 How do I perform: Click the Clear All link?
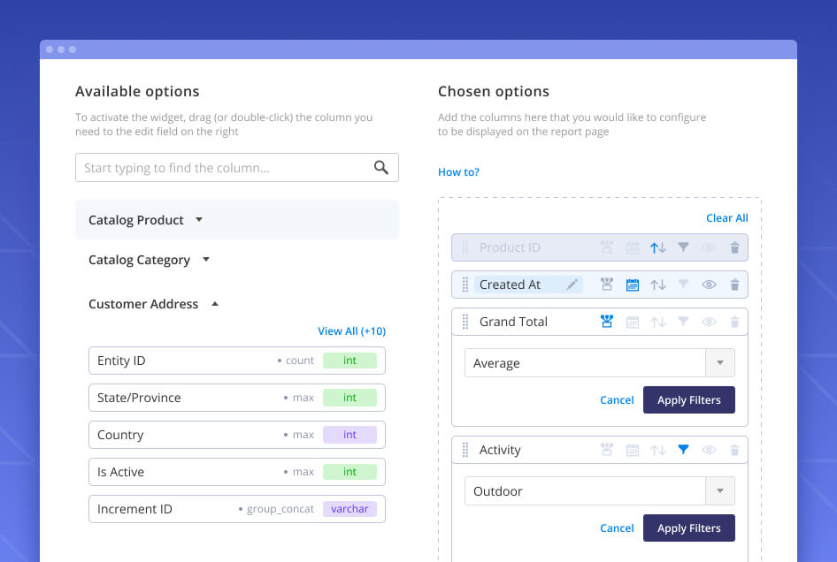(726, 218)
